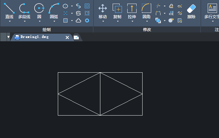Click the dotted-border wipeout icon
This screenshot has width=219, height=138.
point(87,13)
